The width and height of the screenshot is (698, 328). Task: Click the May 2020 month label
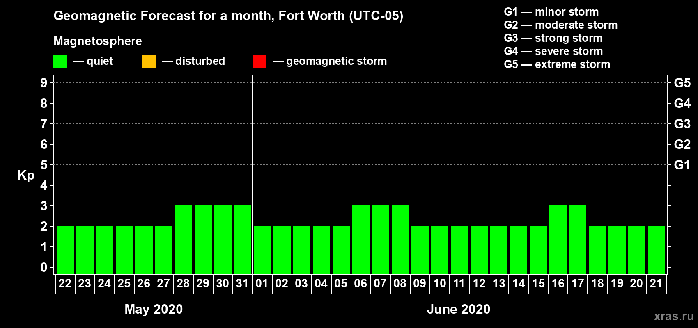click(x=154, y=309)
